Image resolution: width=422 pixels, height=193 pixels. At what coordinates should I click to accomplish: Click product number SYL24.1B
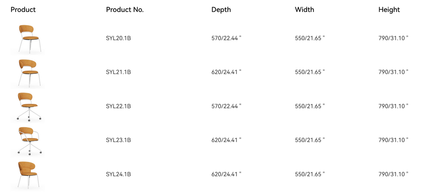118,174
